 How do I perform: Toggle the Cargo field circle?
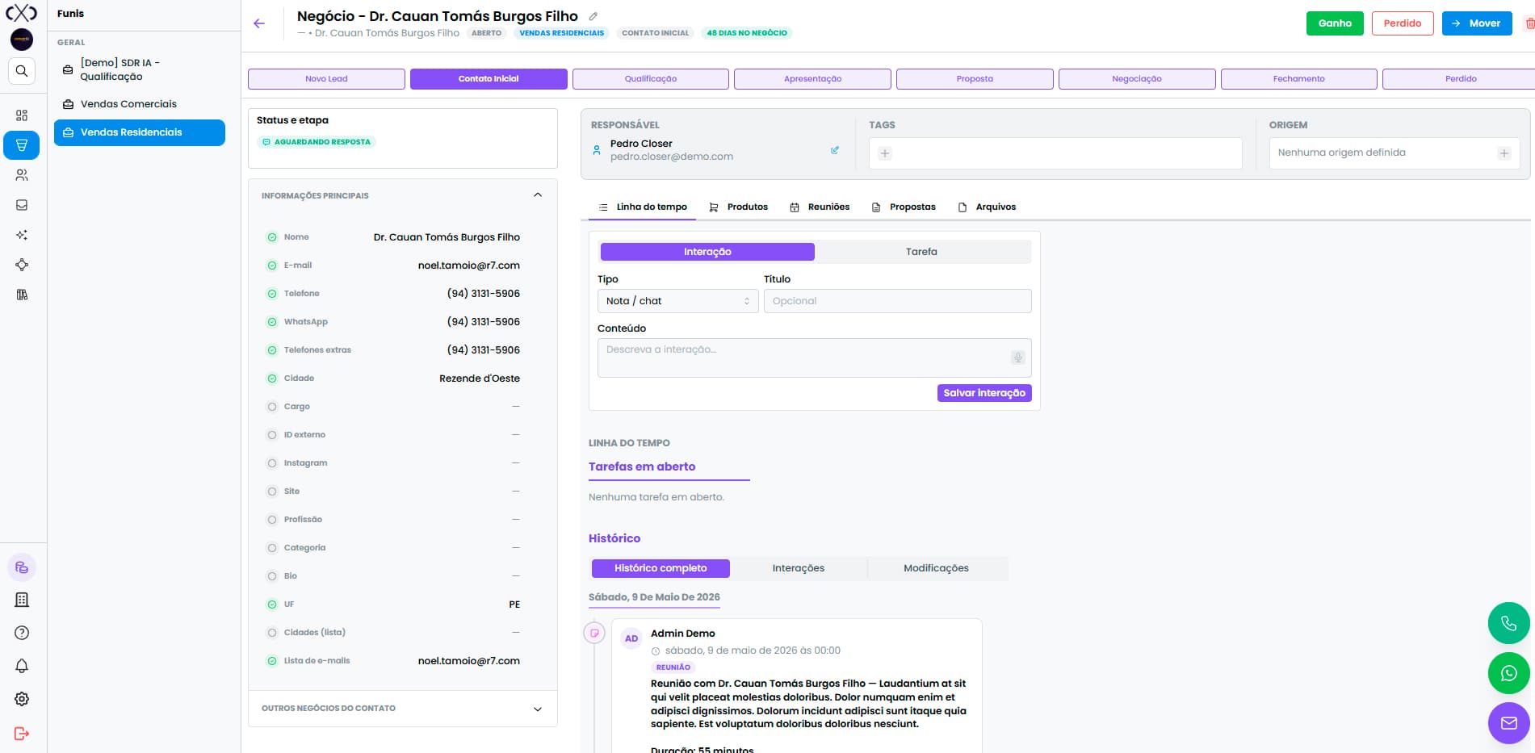(x=272, y=407)
